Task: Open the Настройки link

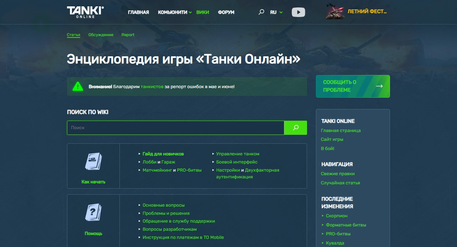Action: pyautogui.click(x=228, y=170)
